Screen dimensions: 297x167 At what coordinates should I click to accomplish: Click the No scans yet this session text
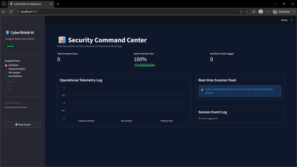16,107
